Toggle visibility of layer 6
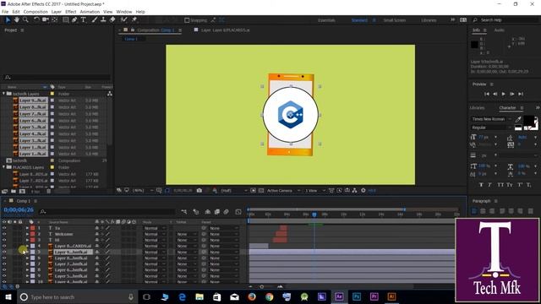 coord(4,258)
